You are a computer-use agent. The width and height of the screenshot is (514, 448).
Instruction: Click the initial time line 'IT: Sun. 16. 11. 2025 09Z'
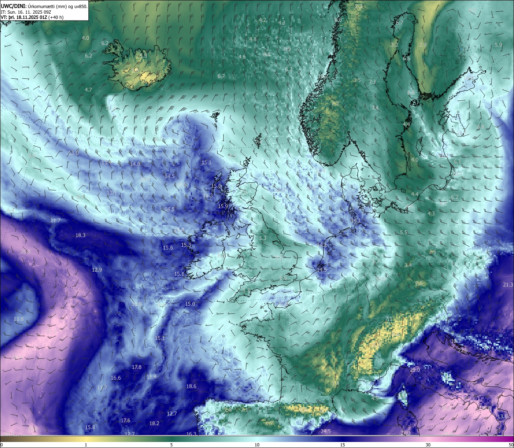(26, 12)
